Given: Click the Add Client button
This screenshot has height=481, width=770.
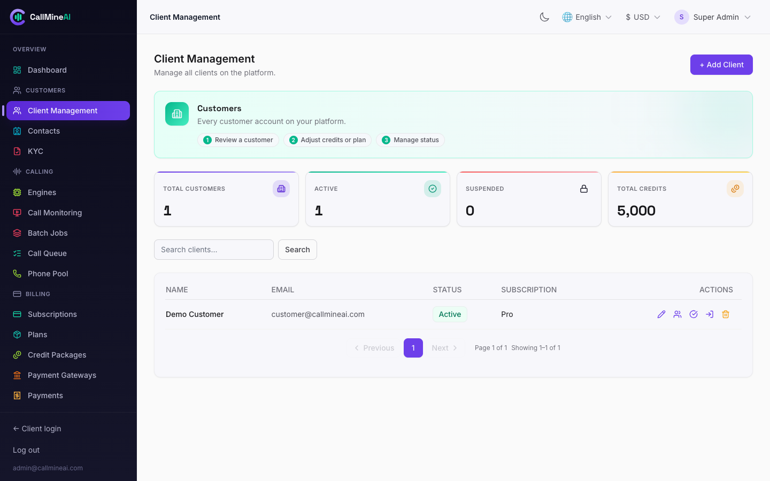Looking at the screenshot, I should (721, 65).
